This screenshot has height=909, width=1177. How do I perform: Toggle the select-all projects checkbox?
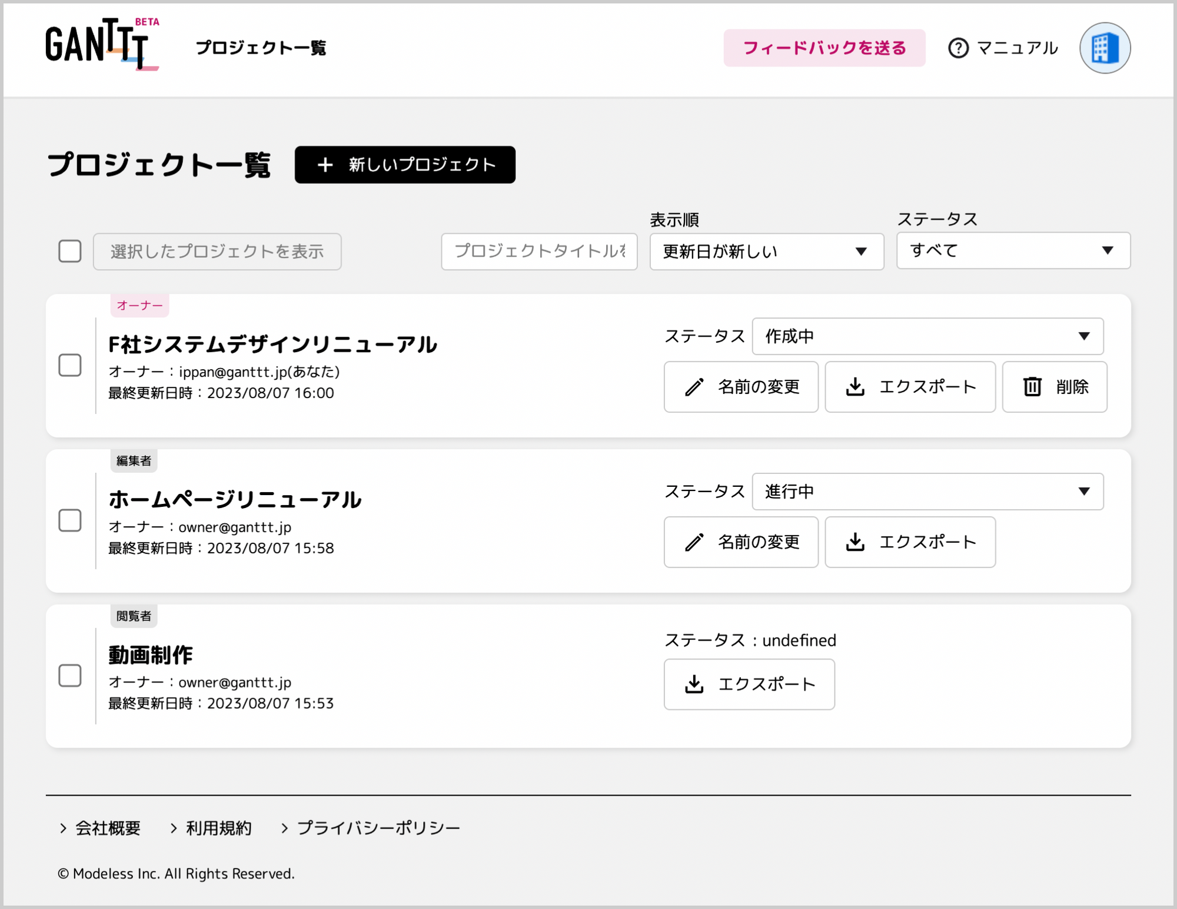(70, 251)
